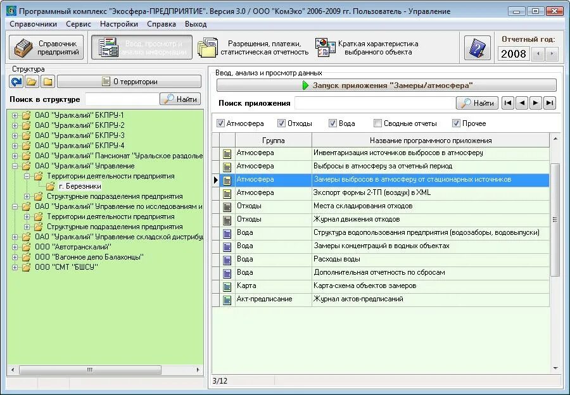Image resolution: width=570 pixels, height=395 pixels.
Task: Expand ОАО "Уралкалий" БКПРУ-2 node
Action: [15, 126]
